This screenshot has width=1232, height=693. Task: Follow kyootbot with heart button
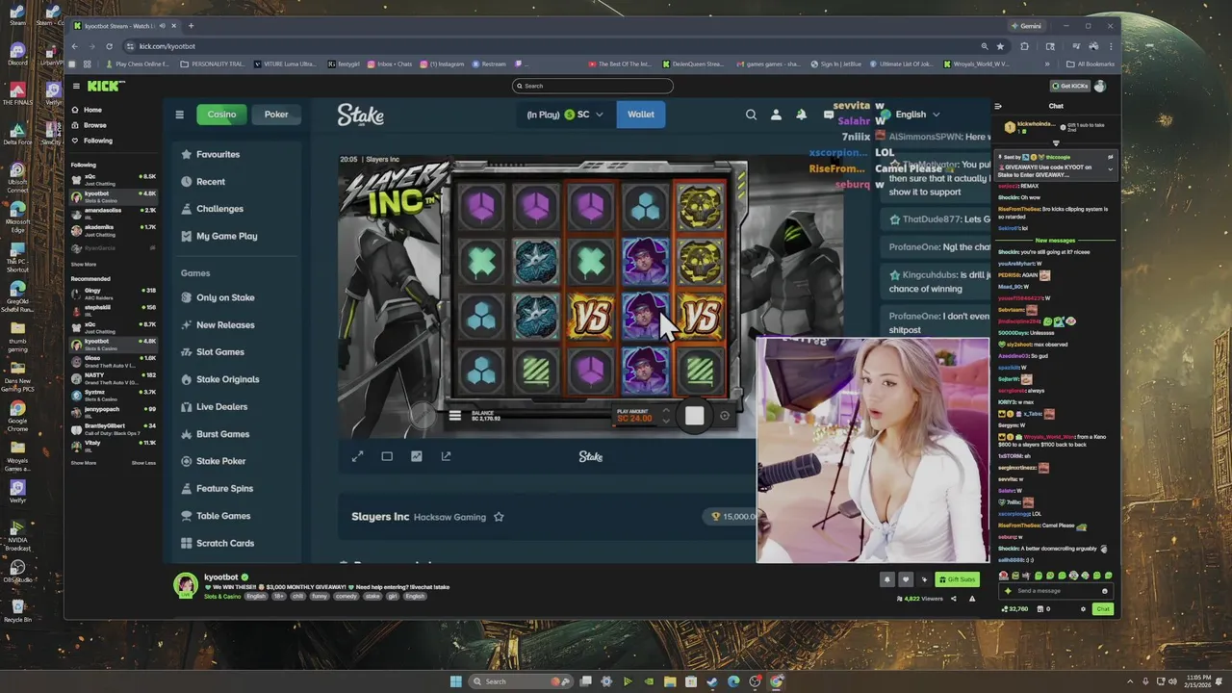tap(905, 579)
